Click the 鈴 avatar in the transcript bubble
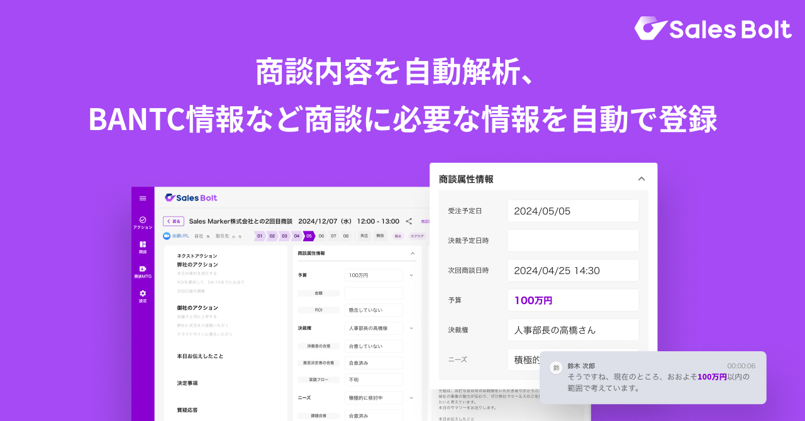This screenshot has height=421, width=805. [x=556, y=368]
